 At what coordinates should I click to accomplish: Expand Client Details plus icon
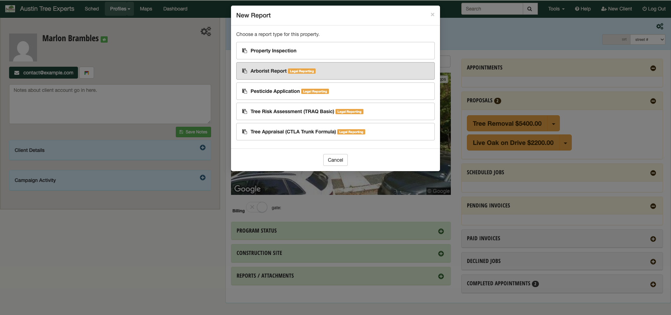[203, 147]
